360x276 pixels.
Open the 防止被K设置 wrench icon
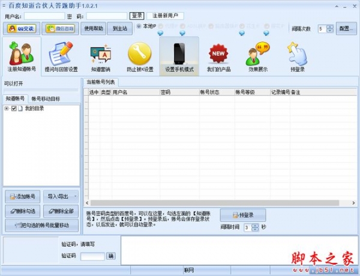[x=140, y=56]
